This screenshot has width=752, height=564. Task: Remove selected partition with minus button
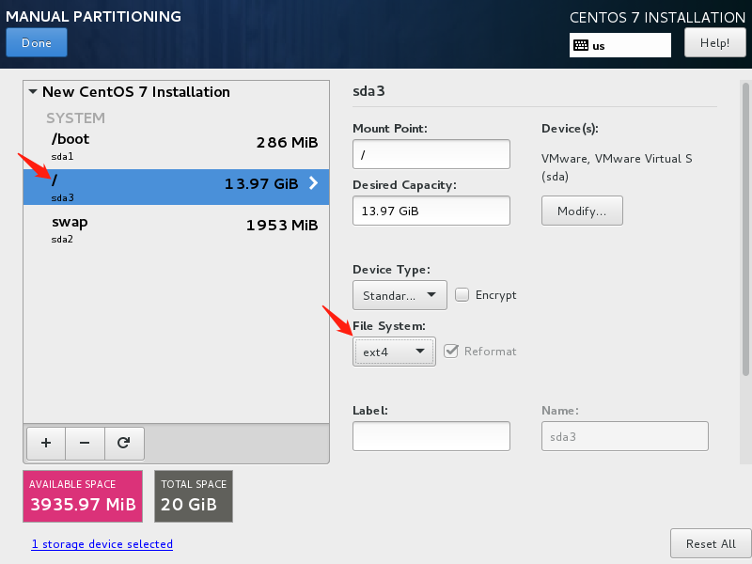click(85, 443)
